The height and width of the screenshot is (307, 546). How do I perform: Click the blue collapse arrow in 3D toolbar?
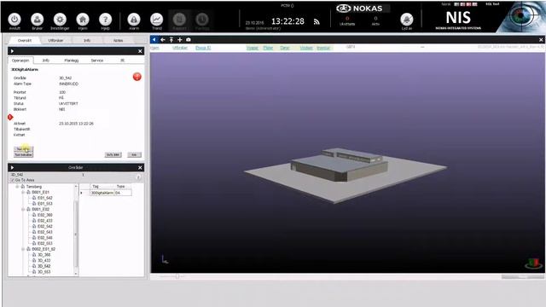point(154,40)
